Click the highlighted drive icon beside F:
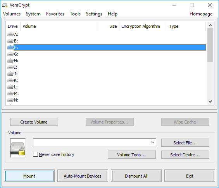 [10, 47]
